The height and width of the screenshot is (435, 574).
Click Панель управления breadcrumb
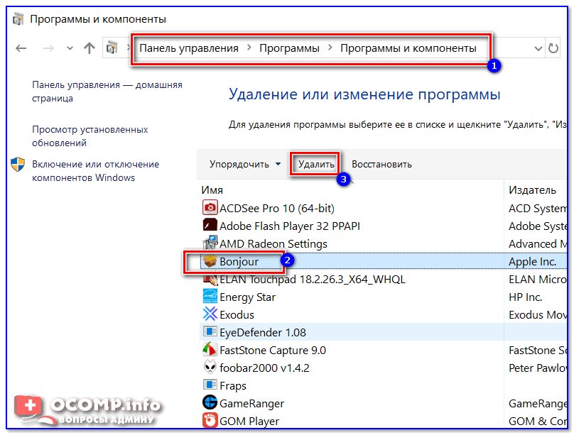tap(189, 48)
